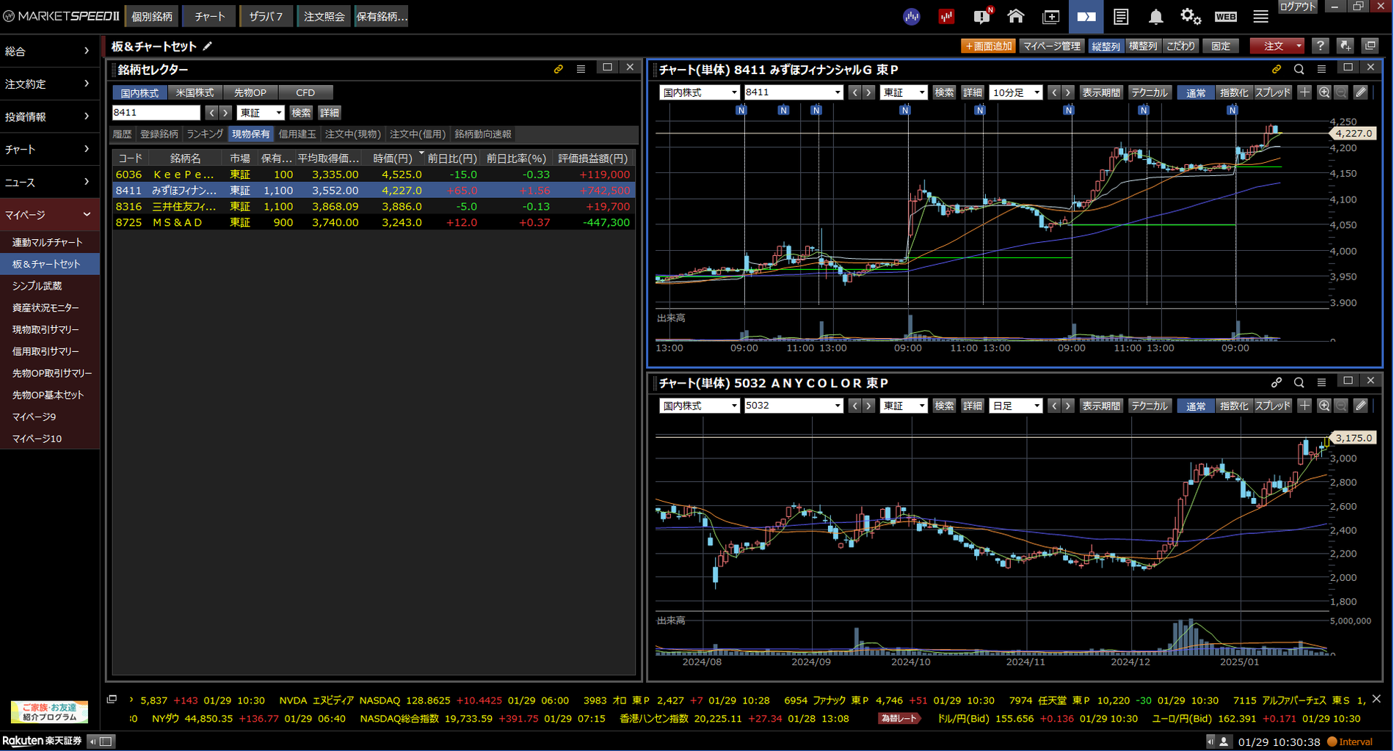1394x751 pixels.
Task: Switch to CFD tab in selector
Action: (x=305, y=92)
